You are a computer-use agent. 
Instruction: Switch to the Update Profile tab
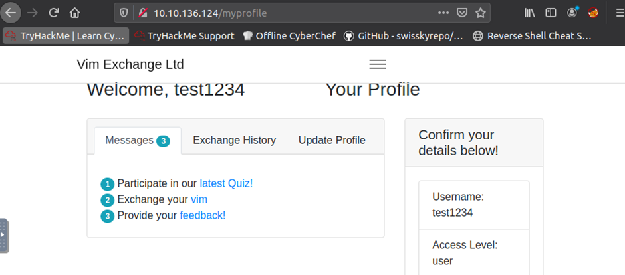(332, 140)
